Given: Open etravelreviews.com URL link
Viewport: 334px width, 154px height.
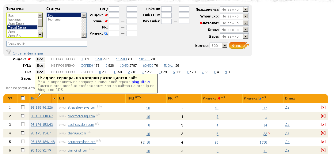Looking at the screenshot, I should pos(82,108).
